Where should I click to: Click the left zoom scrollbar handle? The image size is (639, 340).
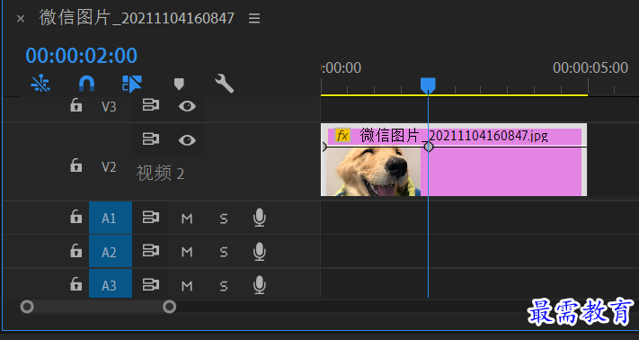[x=27, y=307]
